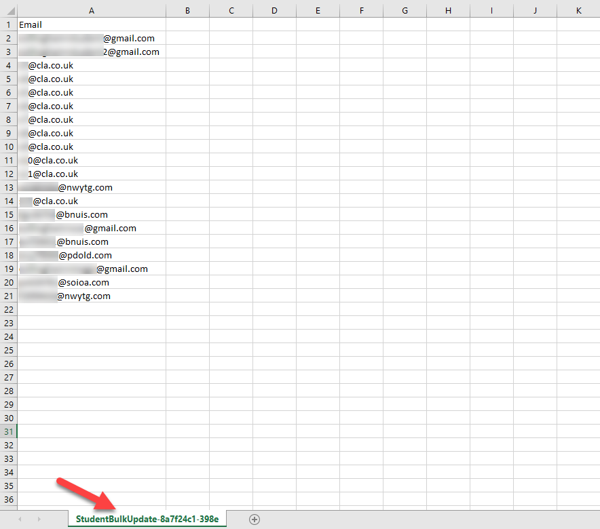Select the cell ending in @soioa.com
Image resolution: width=600 pixels, height=529 pixels.
click(91, 282)
